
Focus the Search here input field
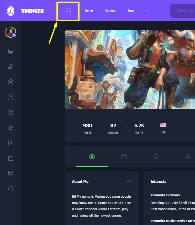pyautogui.click(x=182, y=11)
